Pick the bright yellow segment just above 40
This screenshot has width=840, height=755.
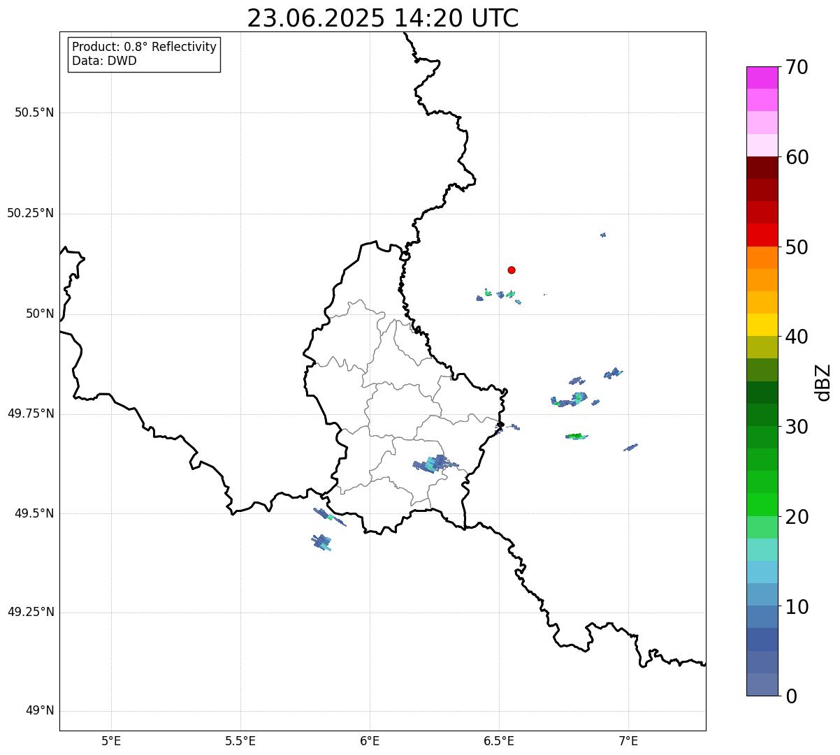point(762,325)
